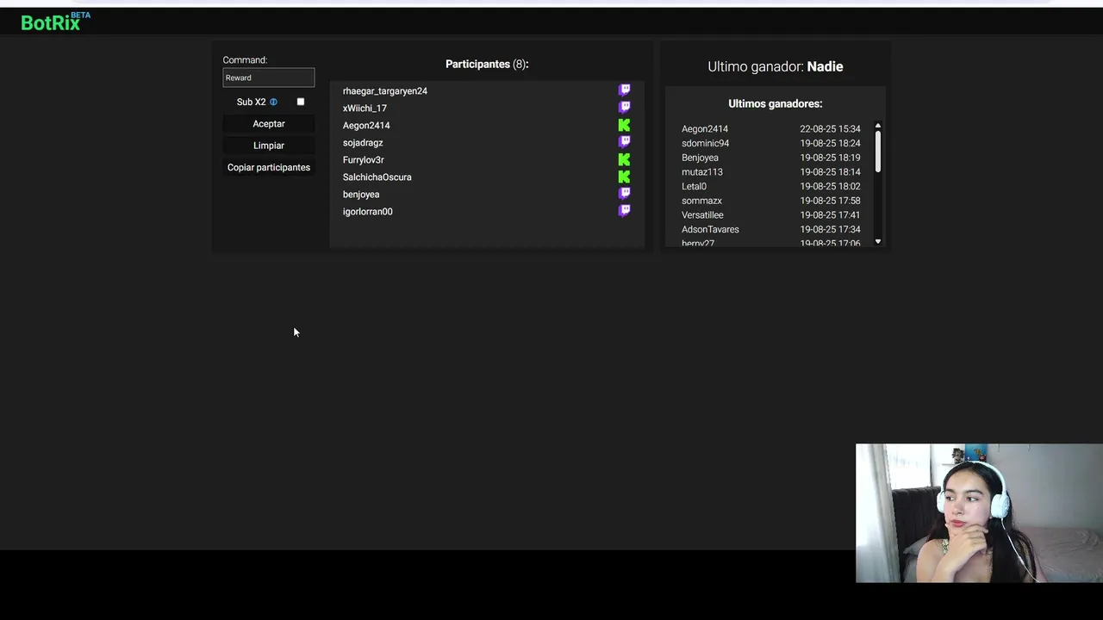Click timestamp 19-08-25 18:24
Screen dimensions: 1103x620
coord(830,143)
